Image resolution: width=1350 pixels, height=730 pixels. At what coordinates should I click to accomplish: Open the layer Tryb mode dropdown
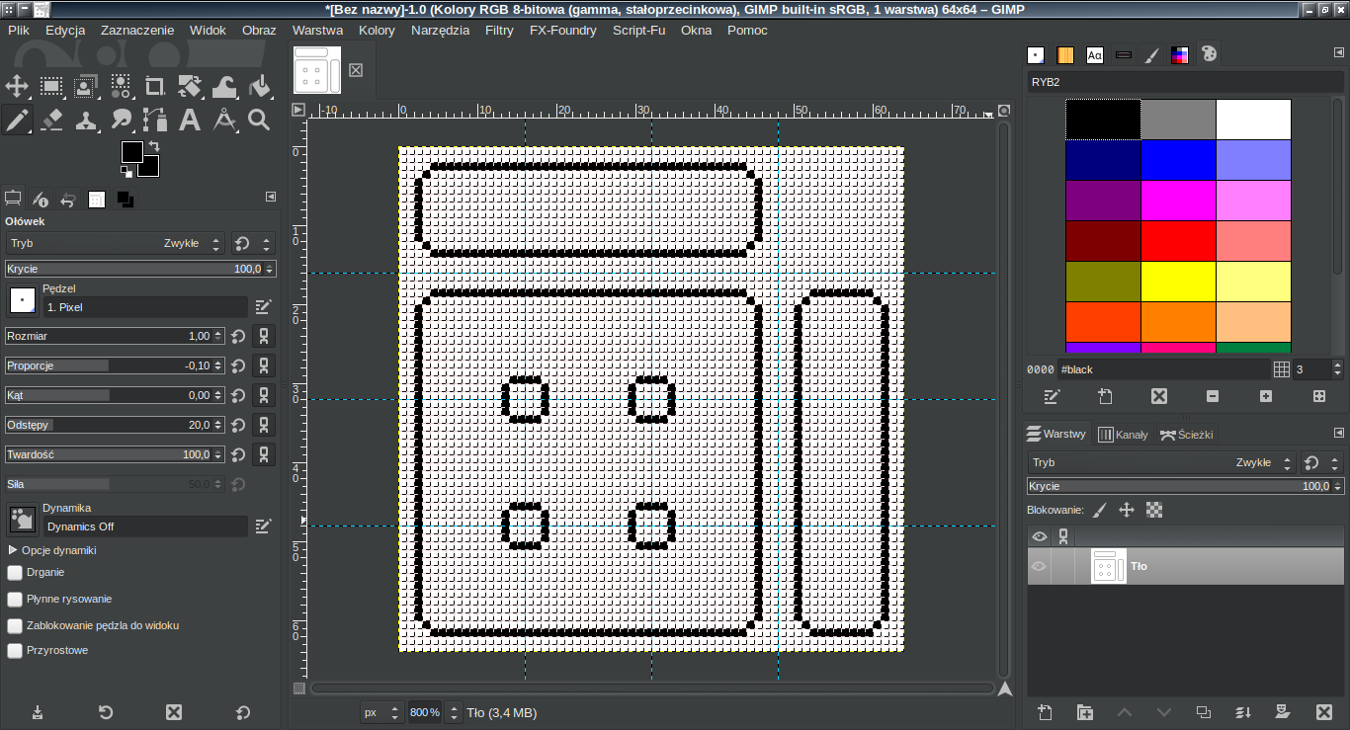[x=1161, y=462]
